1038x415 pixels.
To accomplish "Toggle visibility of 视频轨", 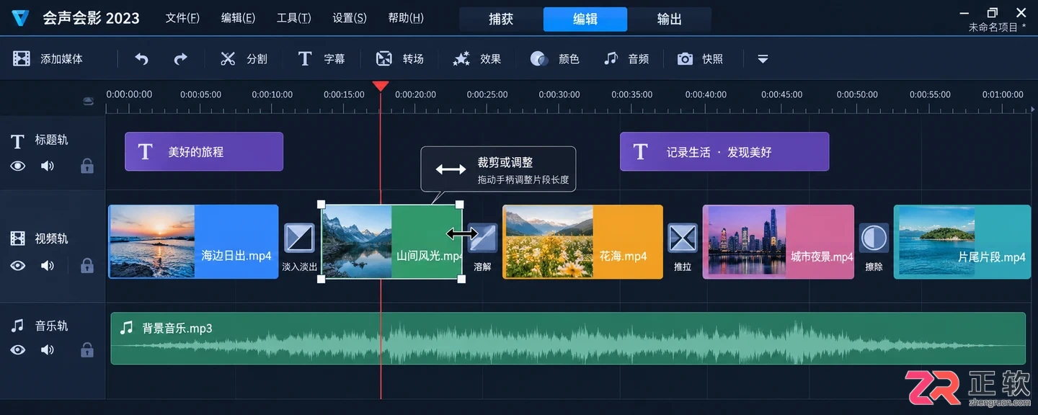I will [18, 266].
